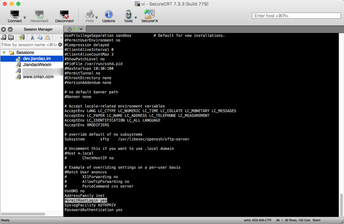Click the Paste clipboard icon

point(47,37)
